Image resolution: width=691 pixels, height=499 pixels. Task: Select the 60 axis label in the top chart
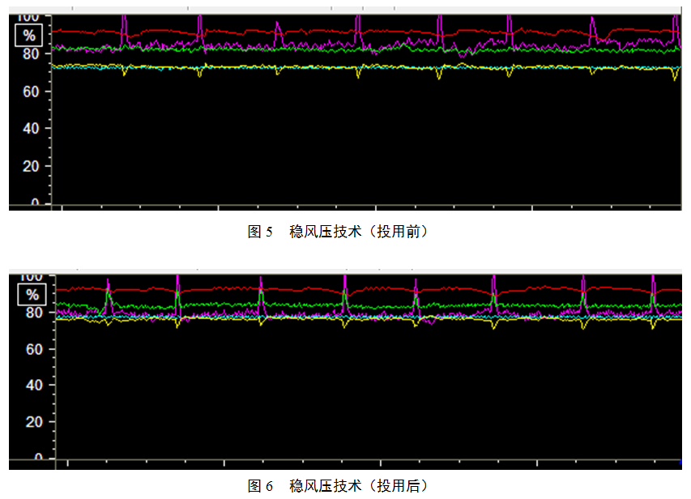29,92
